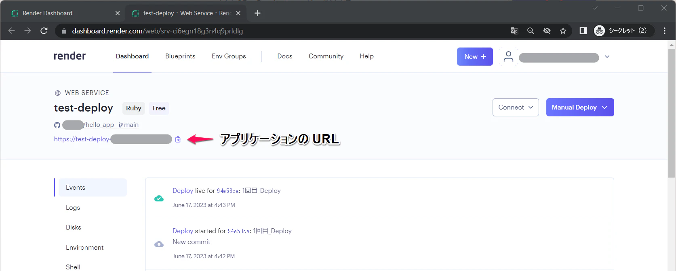676x271 pixels.
Task: Expand the account menu chevron
Action: point(607,57)
